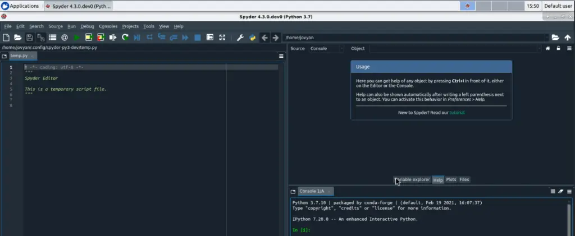Open the Consoles menu
The image size is (575, 236).
tap(108, 26)
